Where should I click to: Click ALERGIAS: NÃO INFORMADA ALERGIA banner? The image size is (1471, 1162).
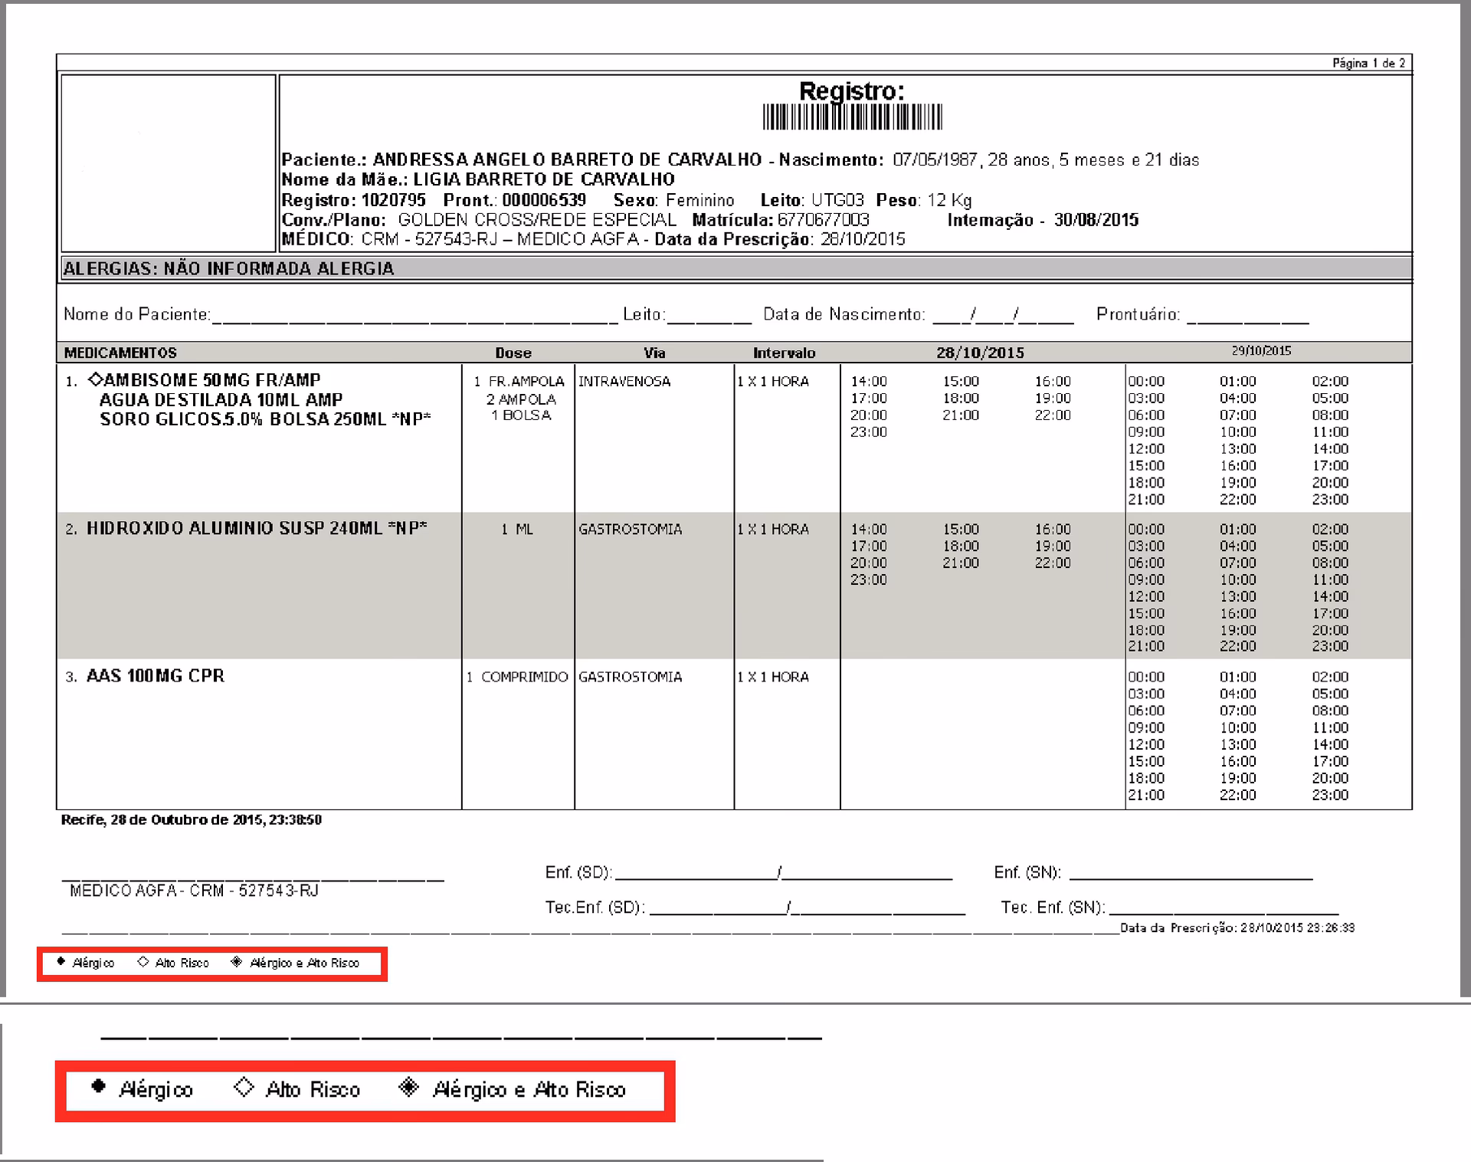pos(228,268)
